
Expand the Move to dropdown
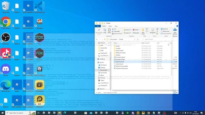tap(131, 30)
